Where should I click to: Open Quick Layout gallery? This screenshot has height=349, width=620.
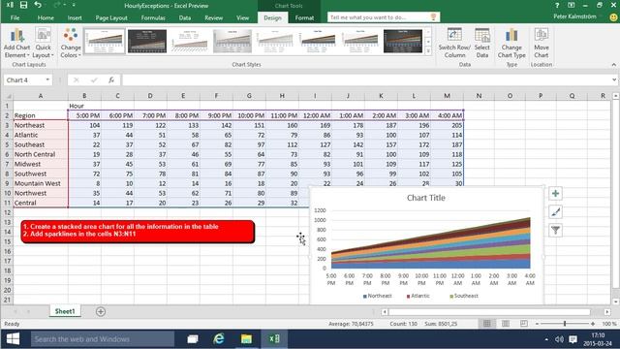coord(43,43)
